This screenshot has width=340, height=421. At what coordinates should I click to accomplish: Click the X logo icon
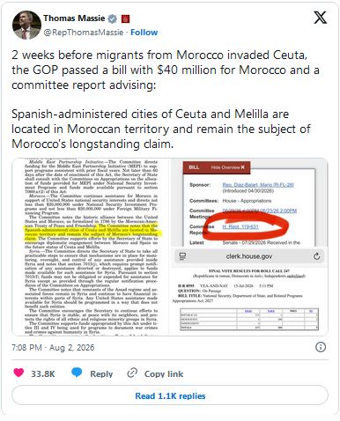(320, 18)
